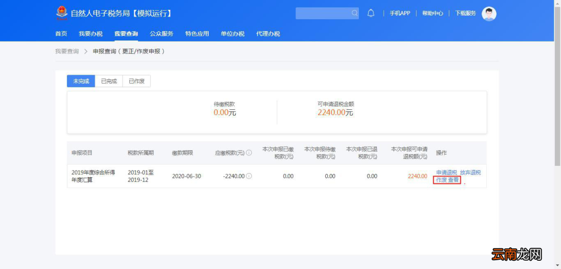The image size is (561, 269).
Task: Open 代理办税 navigation item
Action: (x=268, y=34)
